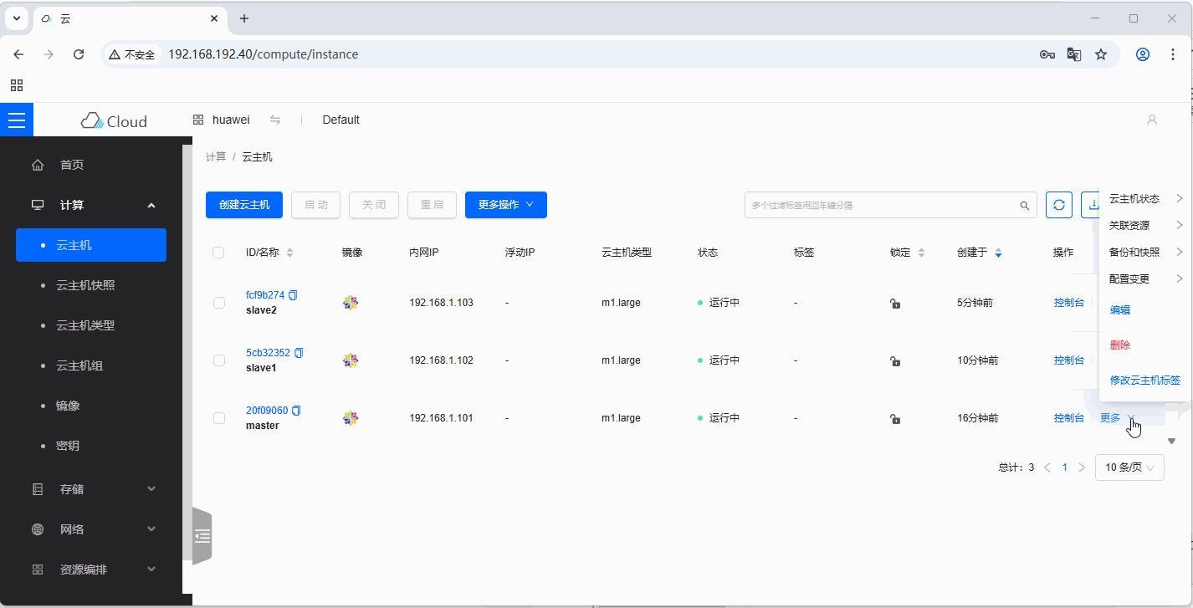Open the browser apps grid shortcut
The height and width of the screenshot is (608, 1193).
17,85
